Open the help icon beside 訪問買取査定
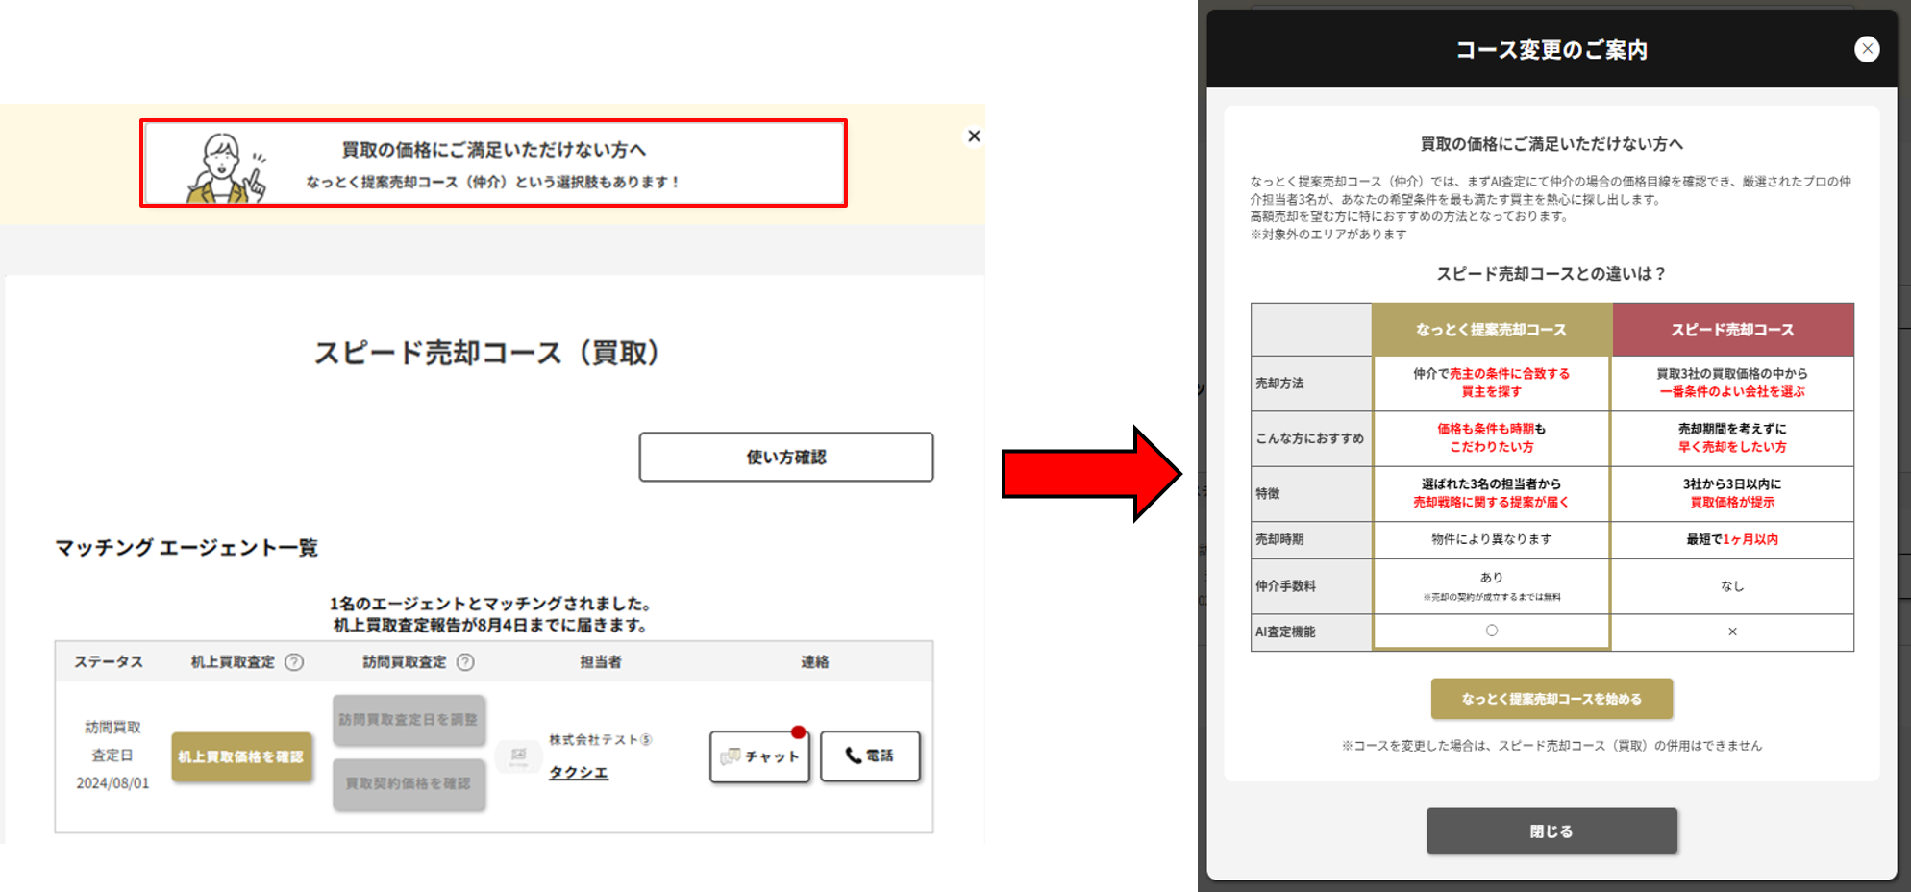This screenshot has height=892, width=1911. (465, 662)
